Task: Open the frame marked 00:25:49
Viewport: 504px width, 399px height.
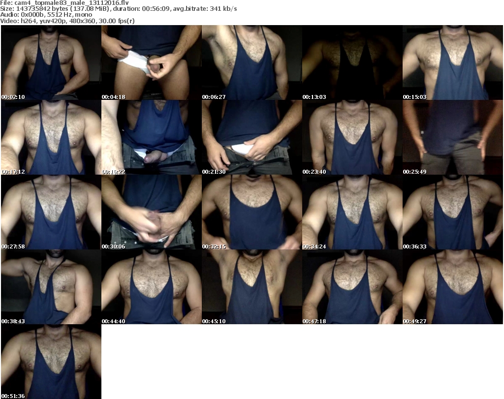Action: click(453, 138)
